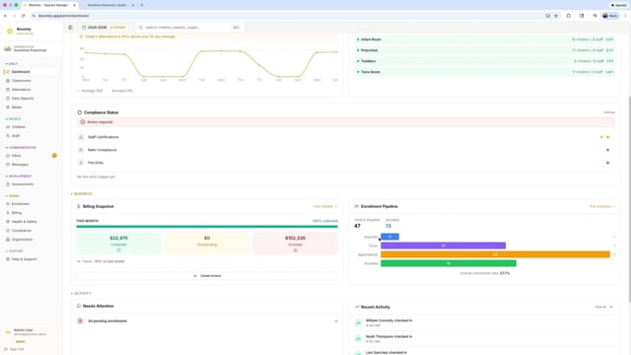
Task: Click the browser address bar
Action: (x=290, y=16)
